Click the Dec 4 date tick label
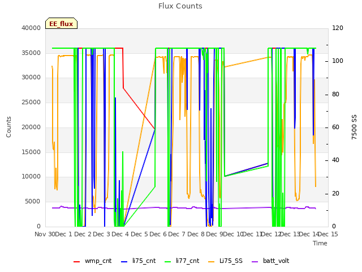The height and width of the screenshot is (272, 362). (x=120, y=234)
